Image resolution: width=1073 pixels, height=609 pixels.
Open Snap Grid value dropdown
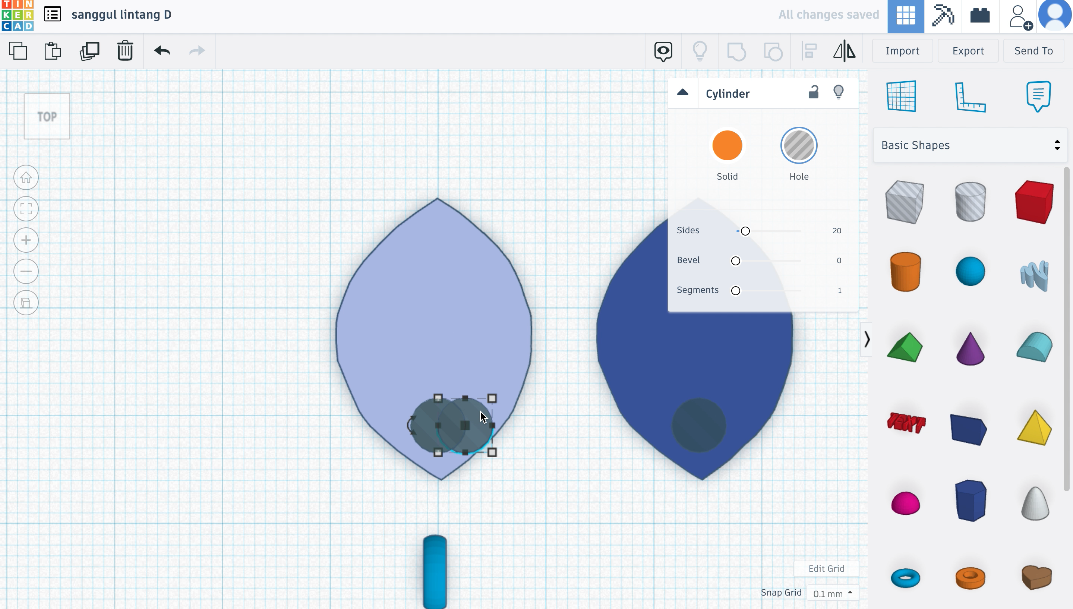tap(831, 593)
